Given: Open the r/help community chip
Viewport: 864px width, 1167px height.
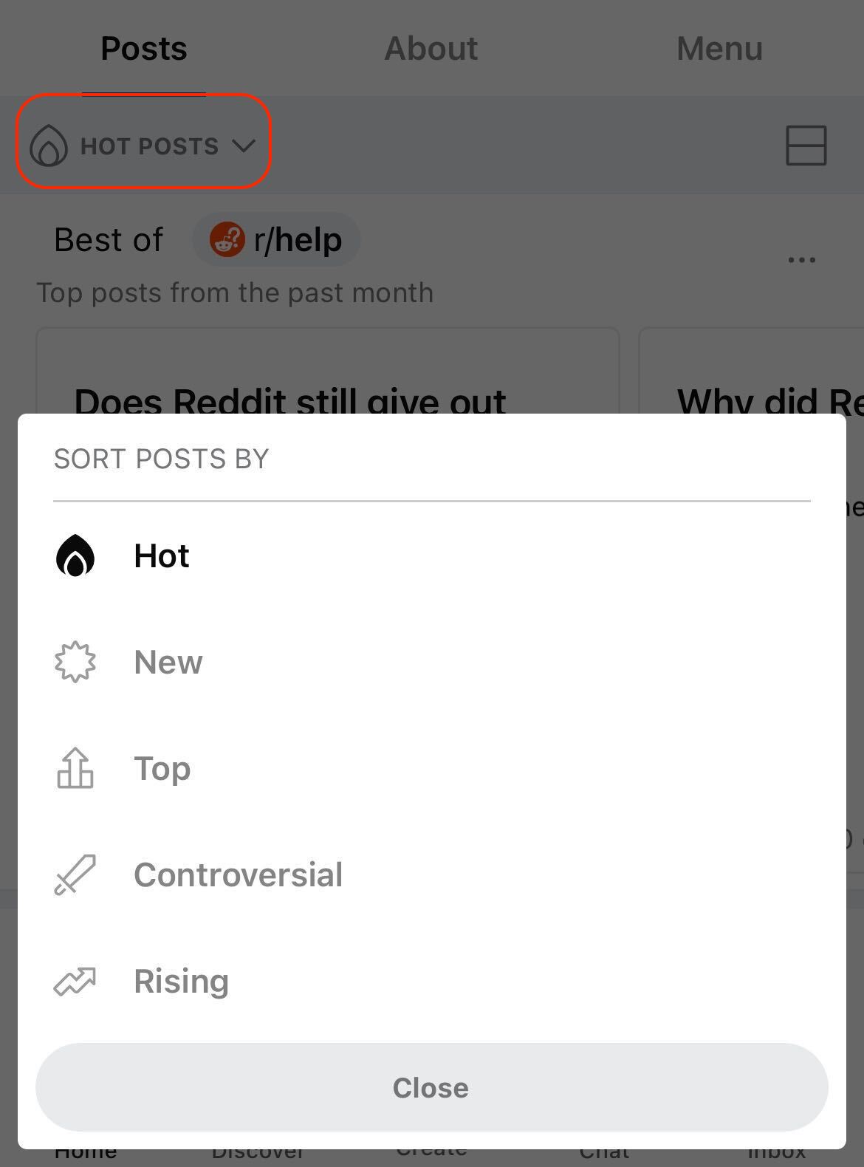Looking at the screenshot, I should (276, 239).
